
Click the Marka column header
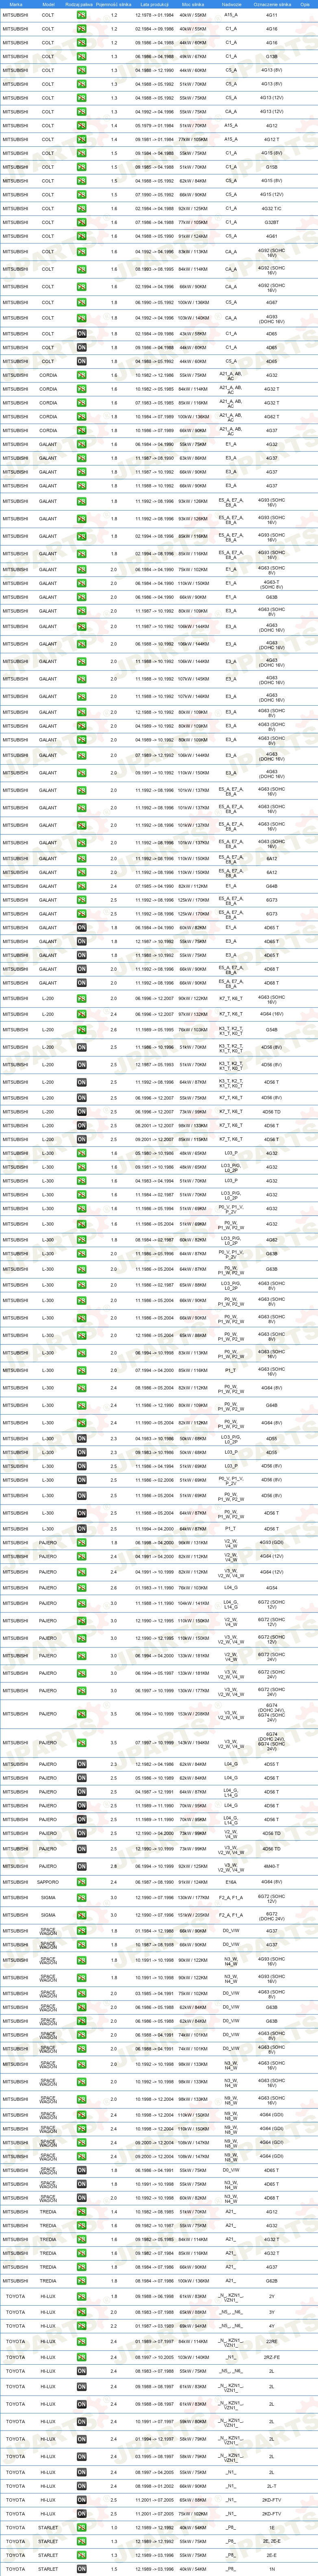click(x=16, y=4)
